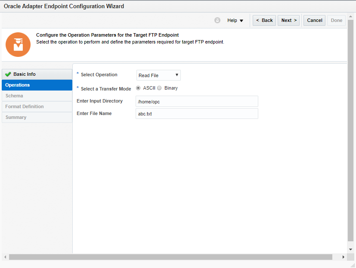Click the vertical scrollbar thumb

tap(350, 131)
